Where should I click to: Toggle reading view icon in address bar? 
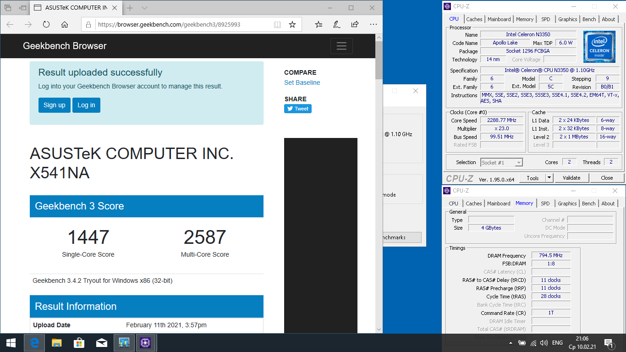click(277, 25)
